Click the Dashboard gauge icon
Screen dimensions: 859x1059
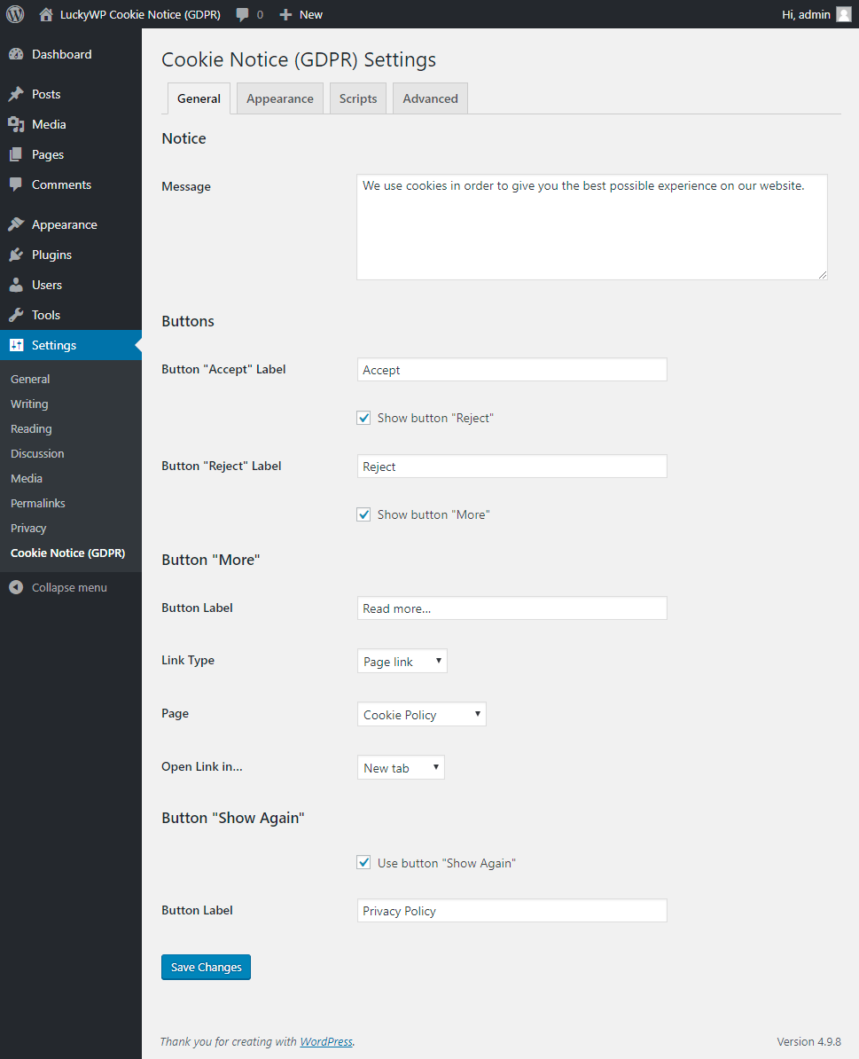pos(16,54)
